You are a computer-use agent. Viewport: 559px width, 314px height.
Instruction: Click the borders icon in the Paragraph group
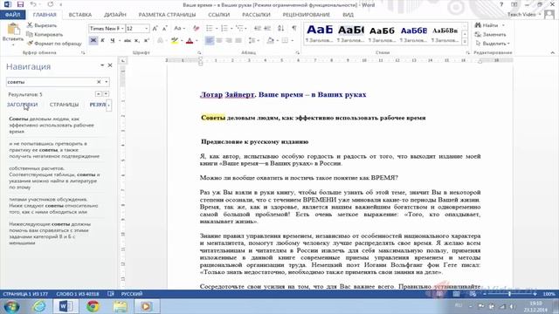pyautogui.click(x=285, y=41)
